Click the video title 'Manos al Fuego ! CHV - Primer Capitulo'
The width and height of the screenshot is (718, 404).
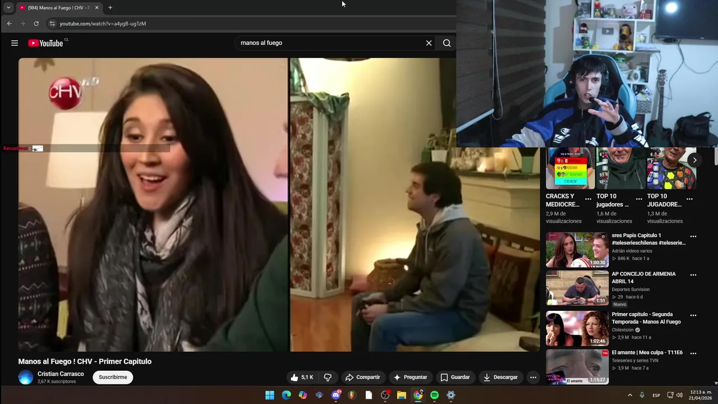(85, 361)
